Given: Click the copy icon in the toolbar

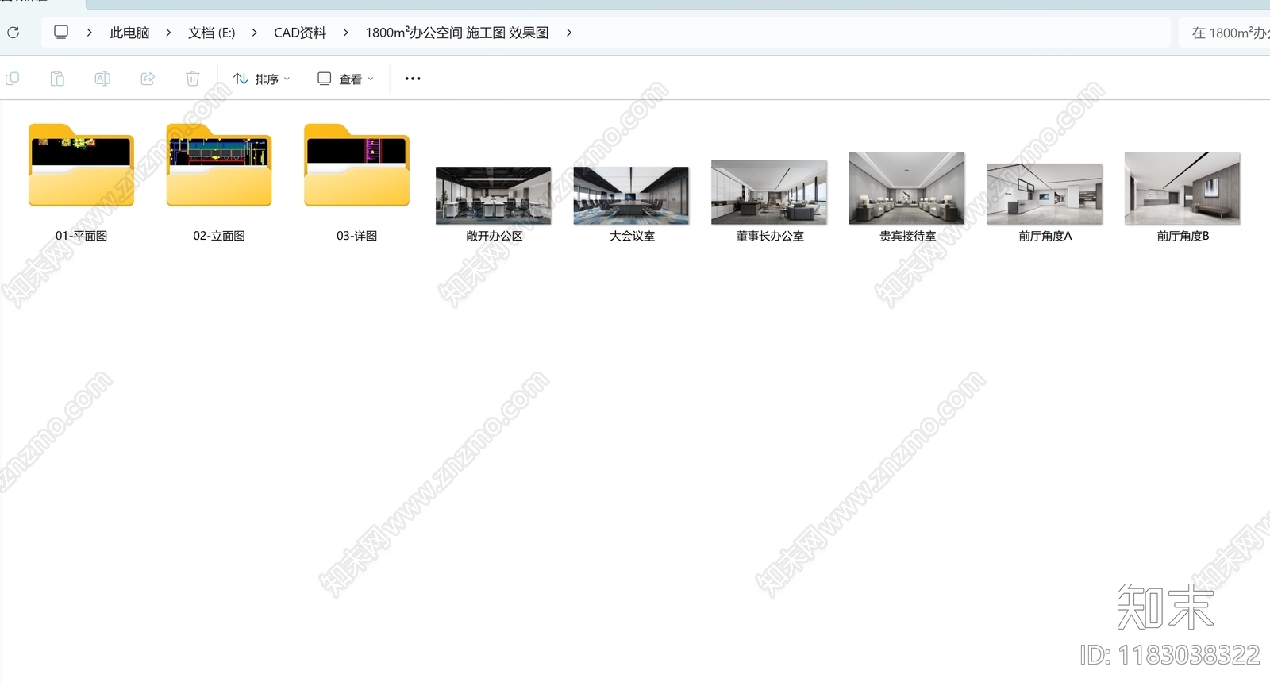Looking at the screenshot, I should 13,79.
